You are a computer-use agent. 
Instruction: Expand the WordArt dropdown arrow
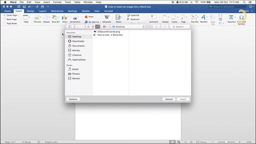(x=207, y=17)
